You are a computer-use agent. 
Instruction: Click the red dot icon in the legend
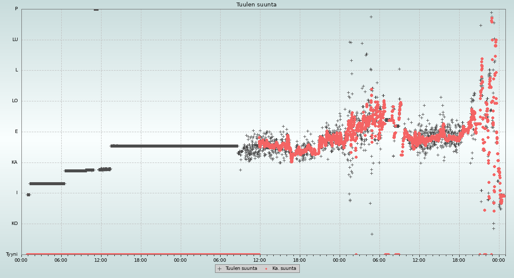[266, 269]
